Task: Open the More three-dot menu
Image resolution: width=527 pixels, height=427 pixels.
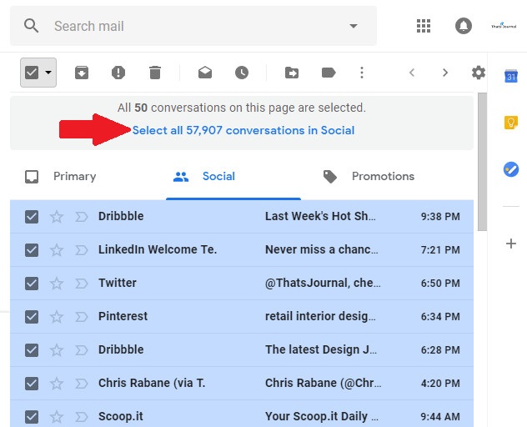Action: 362,73
